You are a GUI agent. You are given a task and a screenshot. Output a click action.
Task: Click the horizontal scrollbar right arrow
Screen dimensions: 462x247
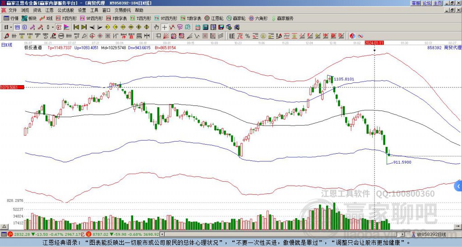pyautogui.click(x=402, y=234)
